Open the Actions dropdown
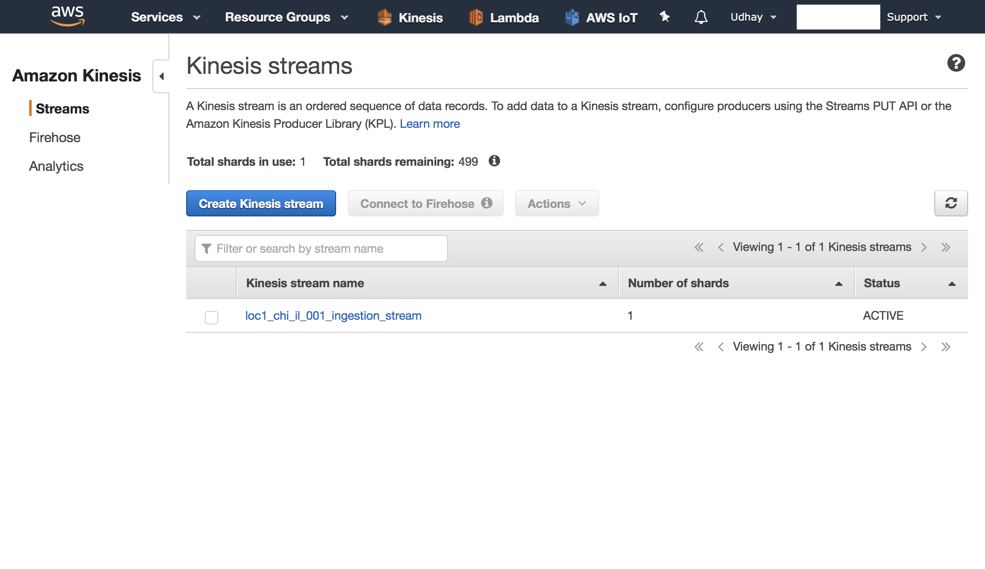The image size is (985, 569). click(x=556, y=203)
